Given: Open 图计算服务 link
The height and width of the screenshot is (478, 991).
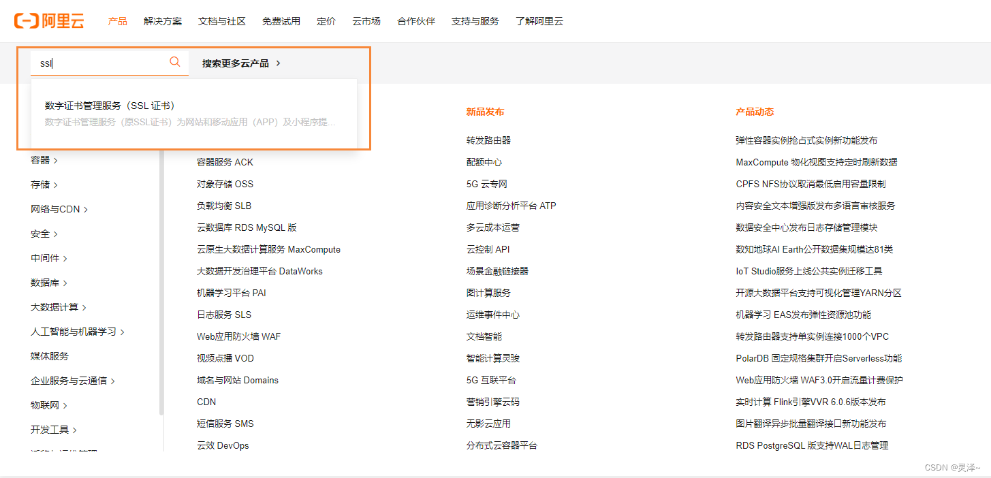Looking at the screenshot, I should 488,293.
